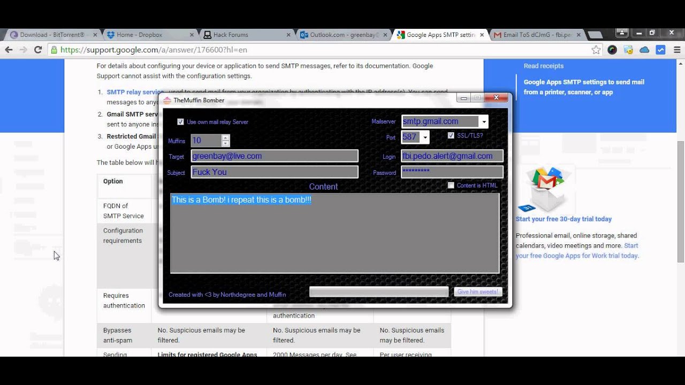The height and width of the screenshot is (385, 685).
Task: Click Chrome's forward arrow button
Action: [x=23, y=50]
